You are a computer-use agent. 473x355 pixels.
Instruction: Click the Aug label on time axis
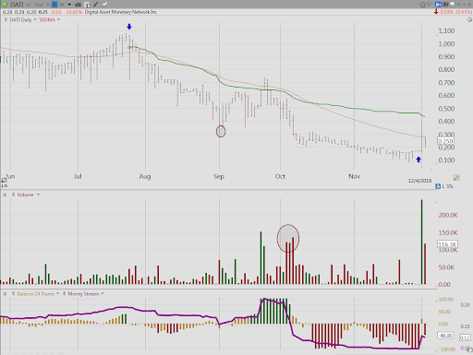[145, 176]
